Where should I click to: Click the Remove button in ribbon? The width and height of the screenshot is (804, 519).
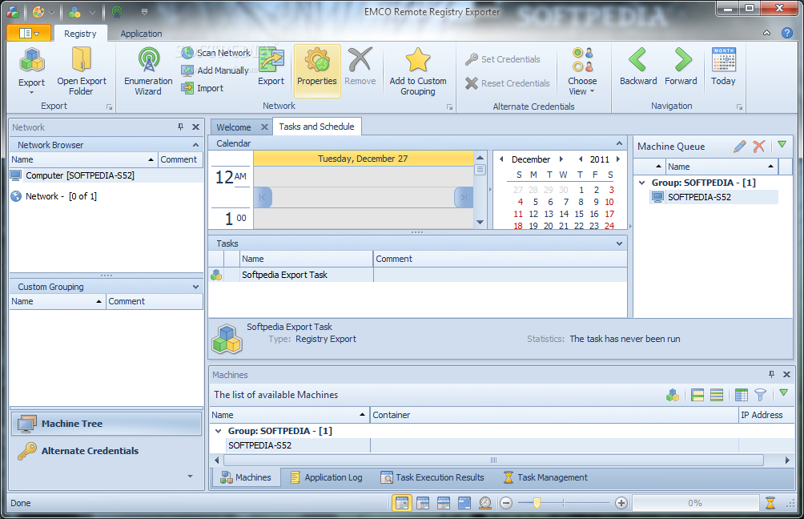pyautogui.click(x=360, y=66)
